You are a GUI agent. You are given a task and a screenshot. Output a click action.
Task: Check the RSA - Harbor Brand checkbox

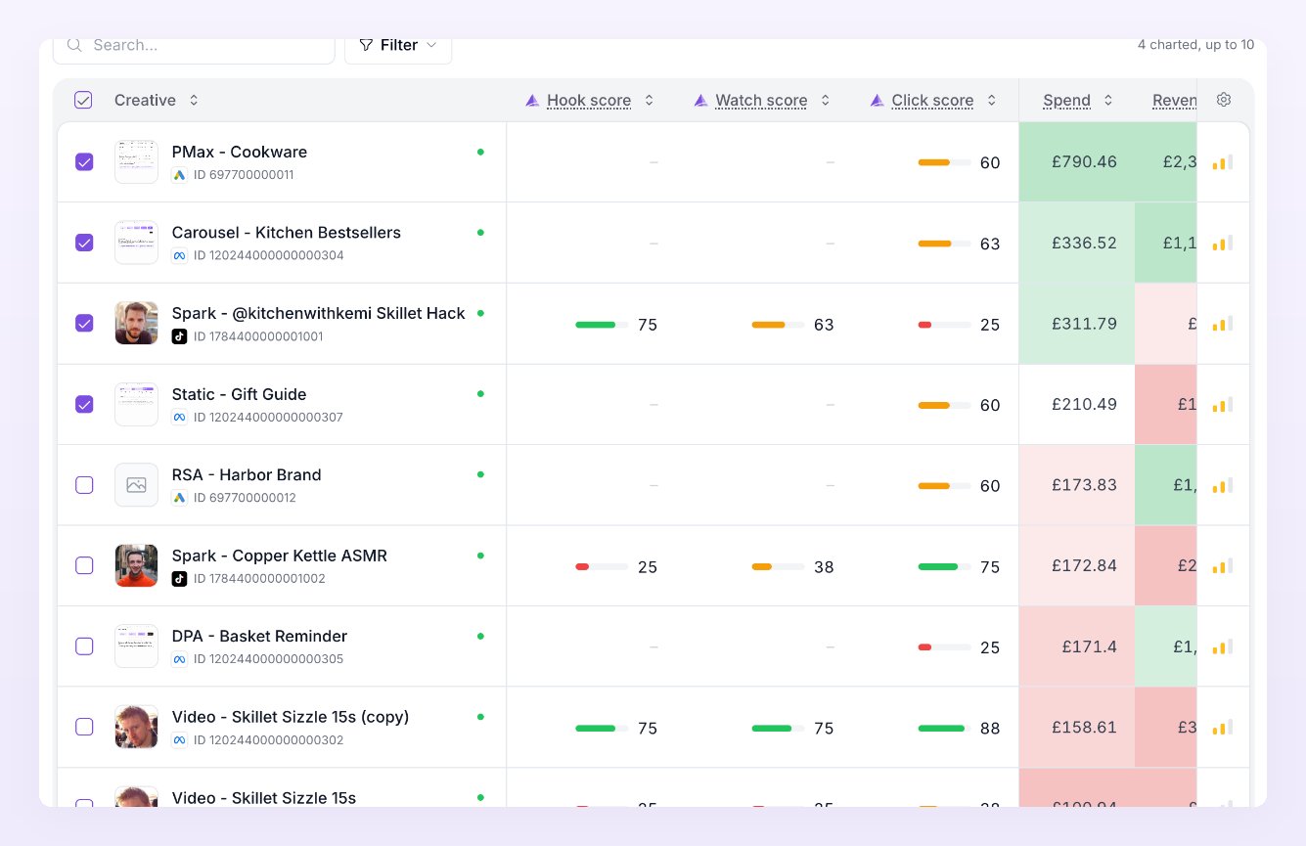[84, 485]
